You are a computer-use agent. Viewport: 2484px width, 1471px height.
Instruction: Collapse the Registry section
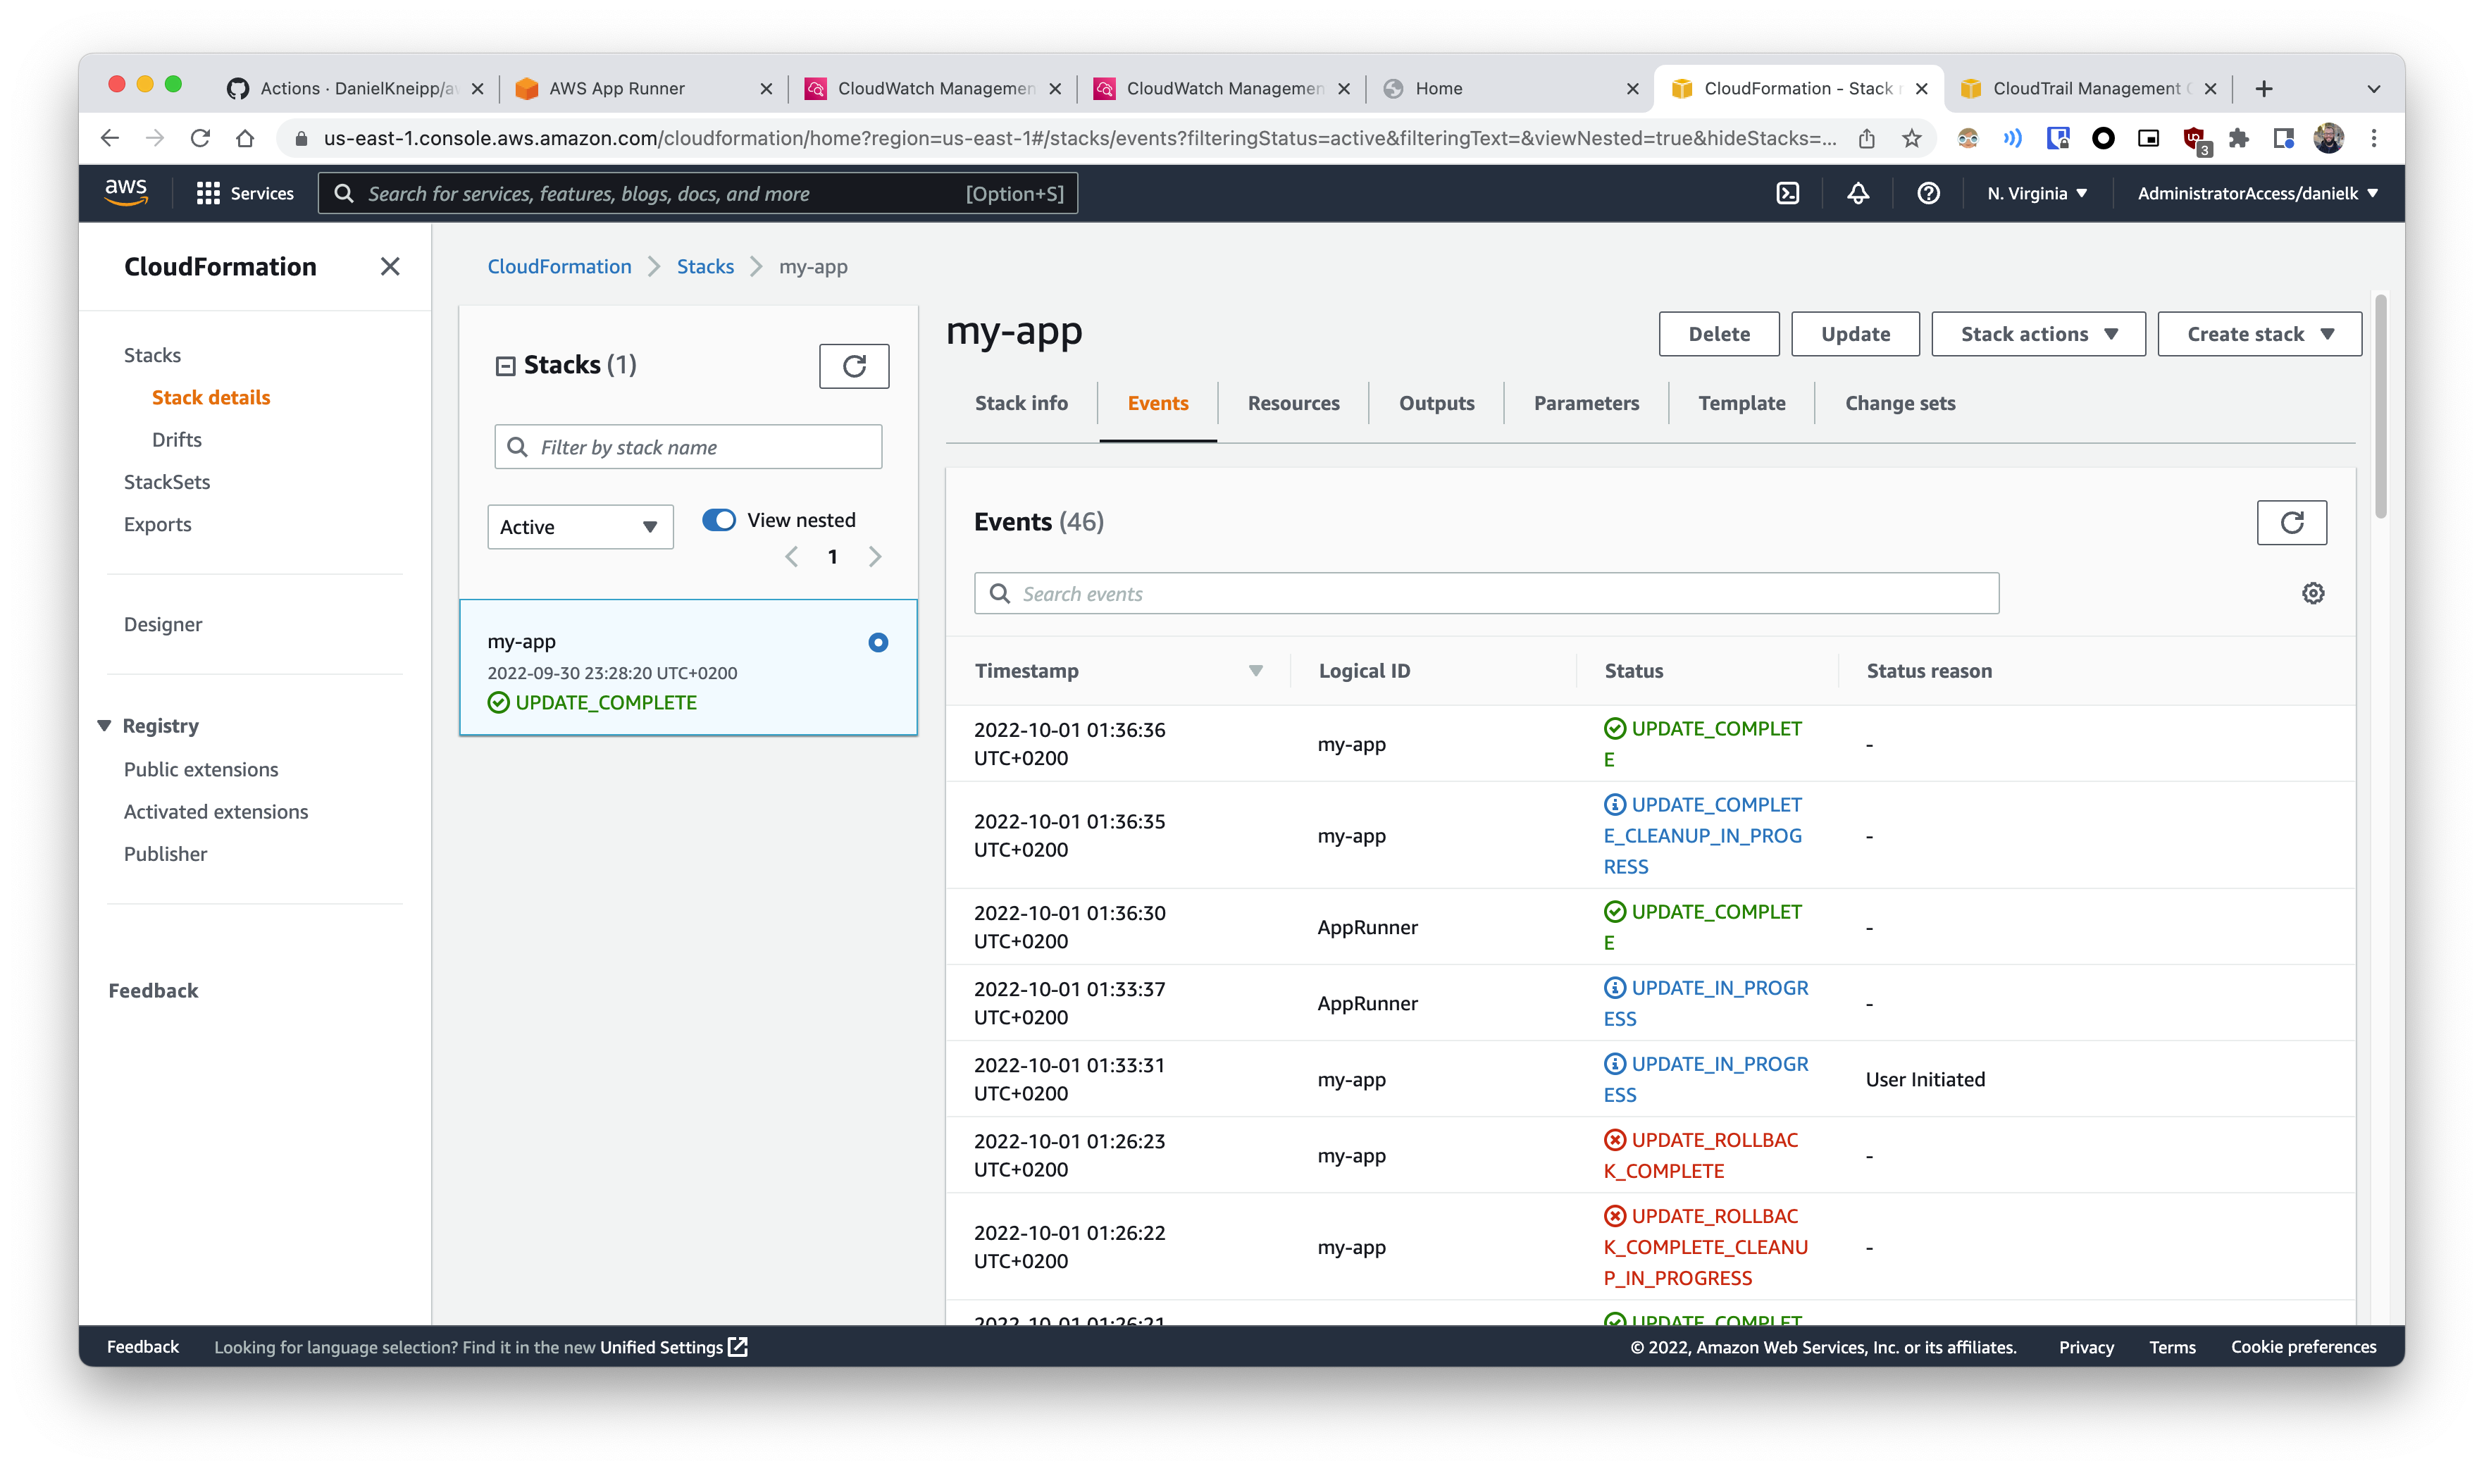104,726
